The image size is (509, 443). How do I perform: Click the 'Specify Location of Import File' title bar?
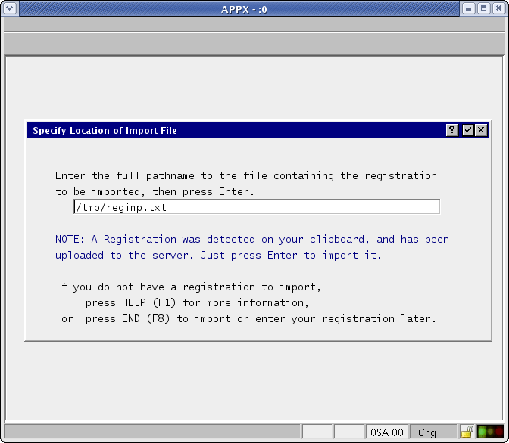coord(227,130)
